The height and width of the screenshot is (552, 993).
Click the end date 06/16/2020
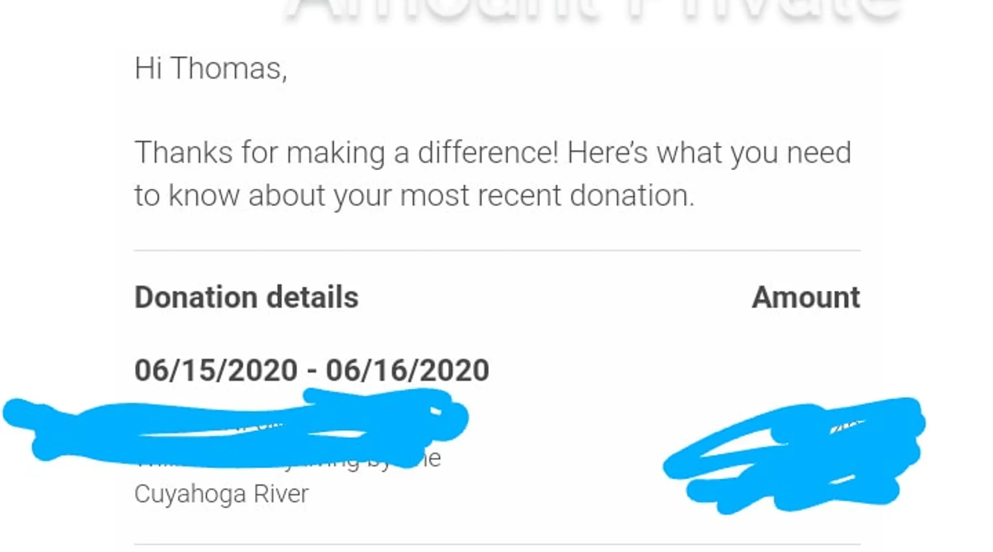coord(407,370)
